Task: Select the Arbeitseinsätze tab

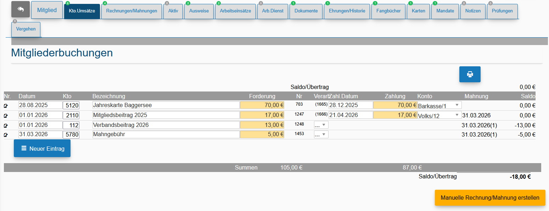Action: tap(235, 11)
